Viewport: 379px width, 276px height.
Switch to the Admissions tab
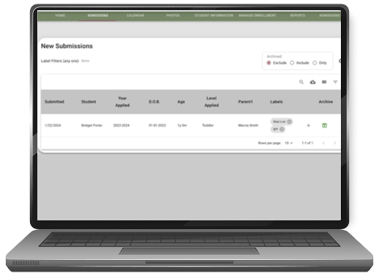[x=98, y=15]
